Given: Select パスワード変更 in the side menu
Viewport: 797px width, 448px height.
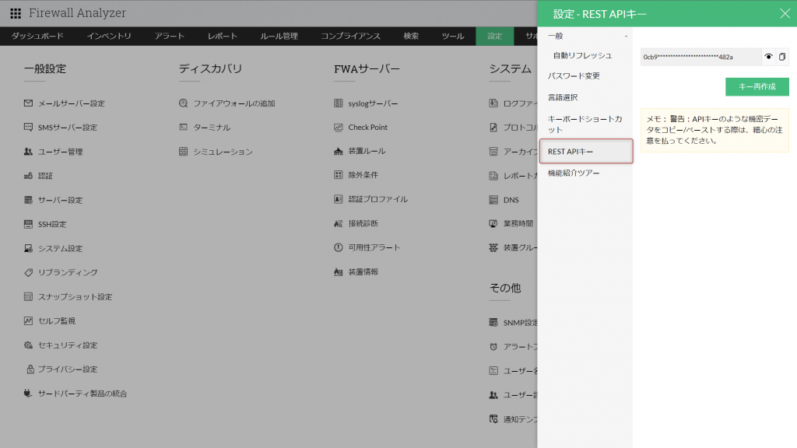Looking at the screenshot, I should 574,75.
